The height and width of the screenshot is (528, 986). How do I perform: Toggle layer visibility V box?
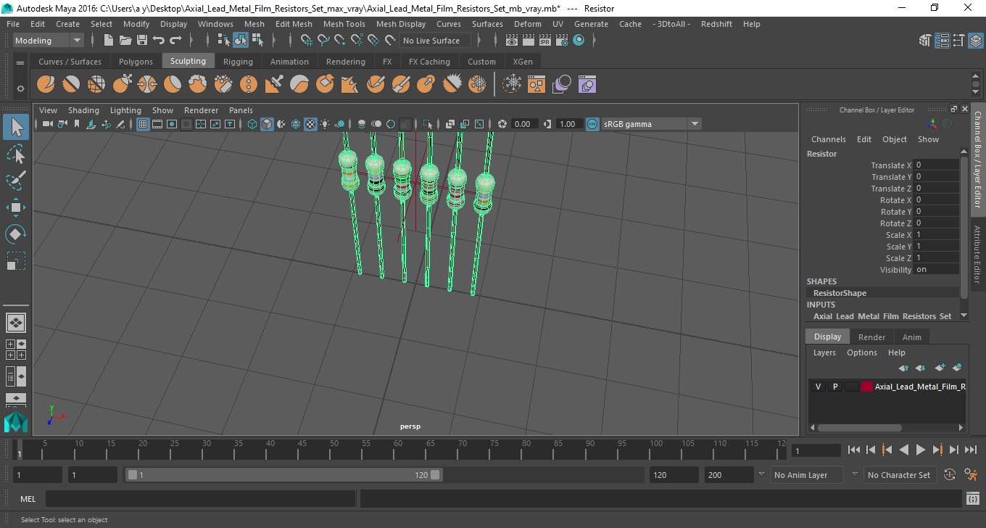pyautogui.click(x=818, y=387)
